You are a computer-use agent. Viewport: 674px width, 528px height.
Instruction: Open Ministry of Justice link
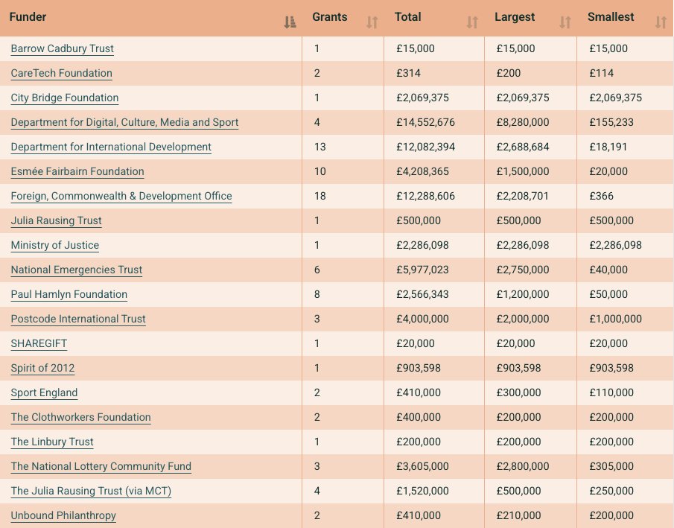(54, 245)
